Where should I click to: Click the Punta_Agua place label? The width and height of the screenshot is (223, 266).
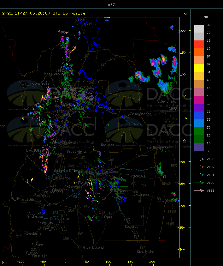102,217
